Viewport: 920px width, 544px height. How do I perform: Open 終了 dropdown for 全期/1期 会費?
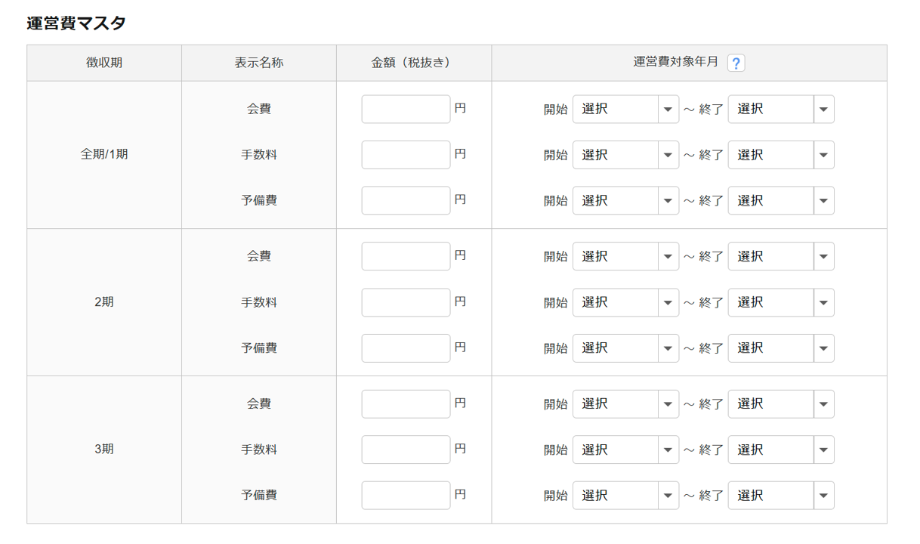click(x=781, y=110)
